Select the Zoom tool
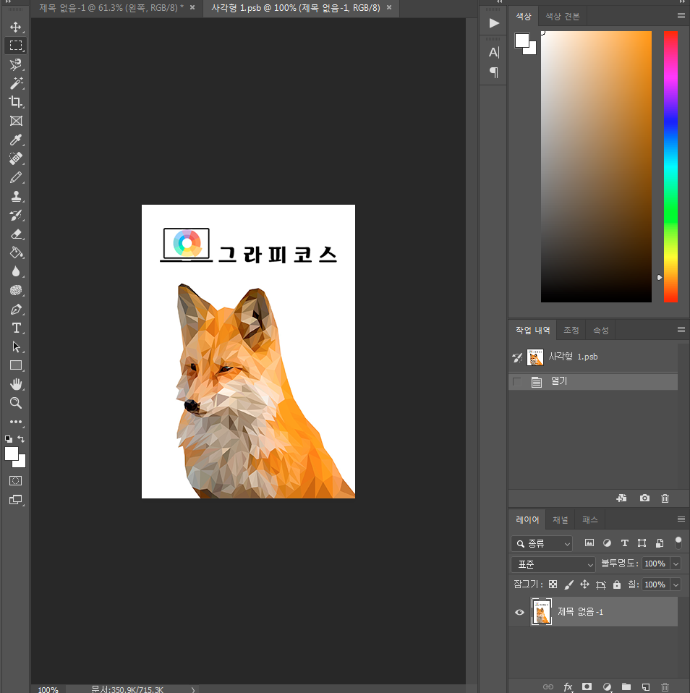690x693 pixels. 16,403
